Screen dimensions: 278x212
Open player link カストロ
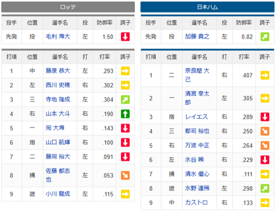pos(196,203)
